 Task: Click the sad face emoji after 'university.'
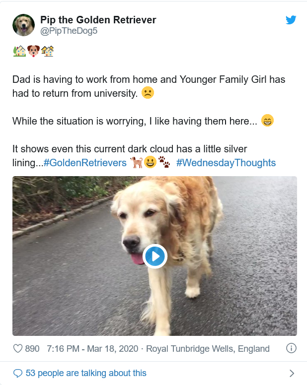(148, 93)
